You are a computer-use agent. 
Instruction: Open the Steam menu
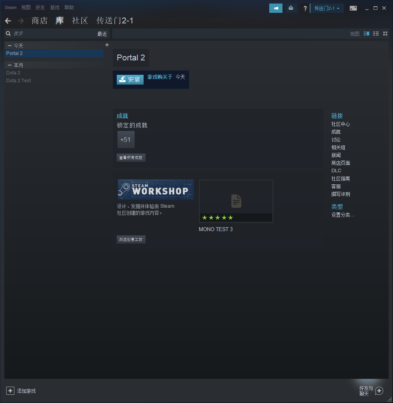pyautogui.click(x=11, y=7)
